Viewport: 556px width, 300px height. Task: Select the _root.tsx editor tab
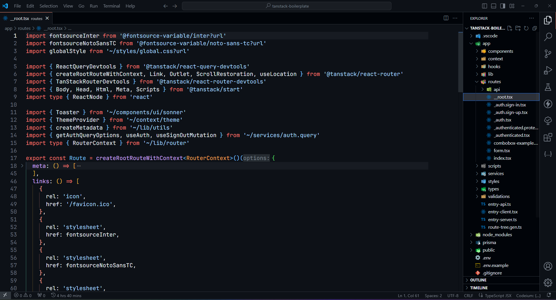click(26, 18)
